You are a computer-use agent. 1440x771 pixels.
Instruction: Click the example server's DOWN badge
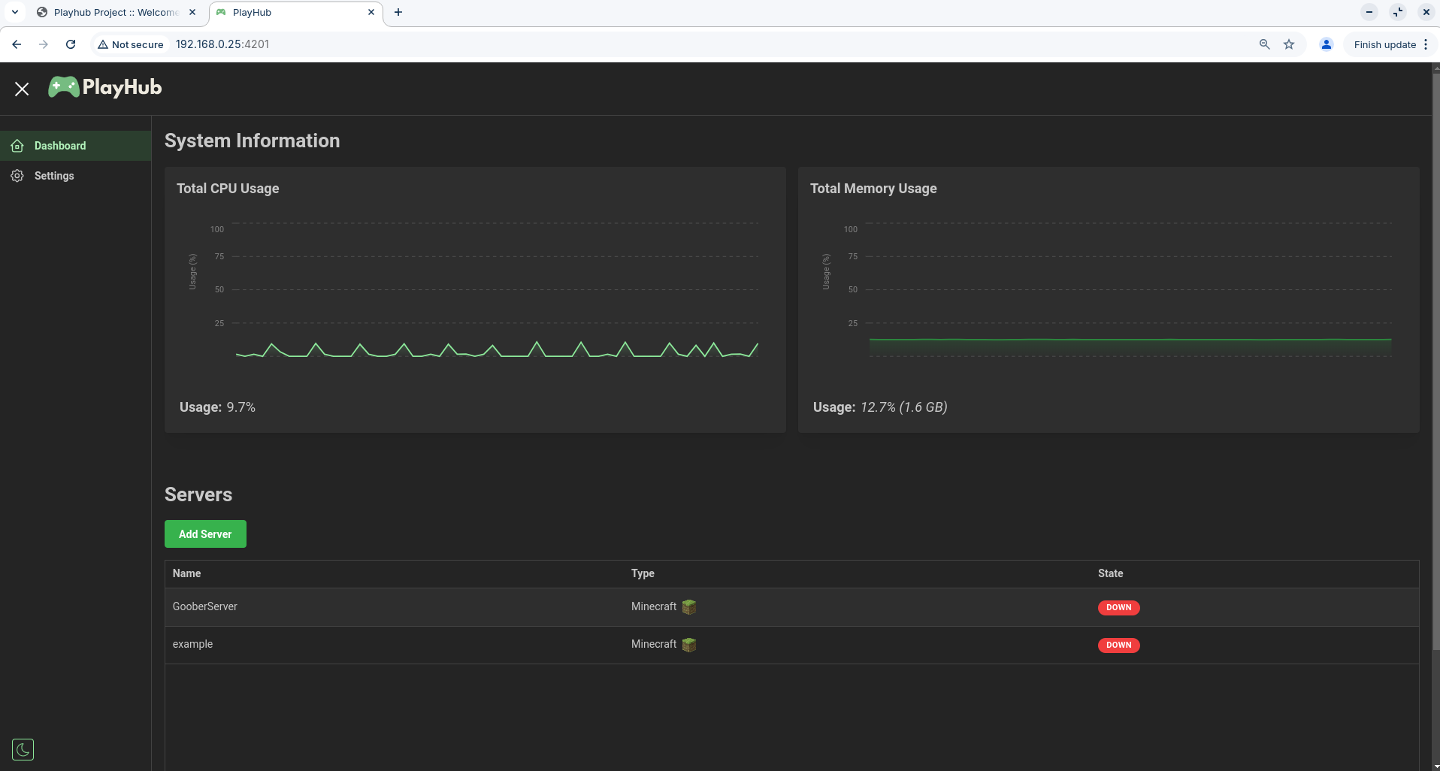1118,645
